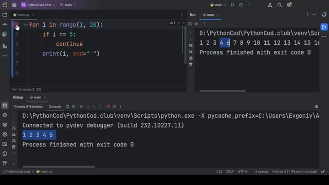Show more tool windows in left sidebar

coord(5,56)
